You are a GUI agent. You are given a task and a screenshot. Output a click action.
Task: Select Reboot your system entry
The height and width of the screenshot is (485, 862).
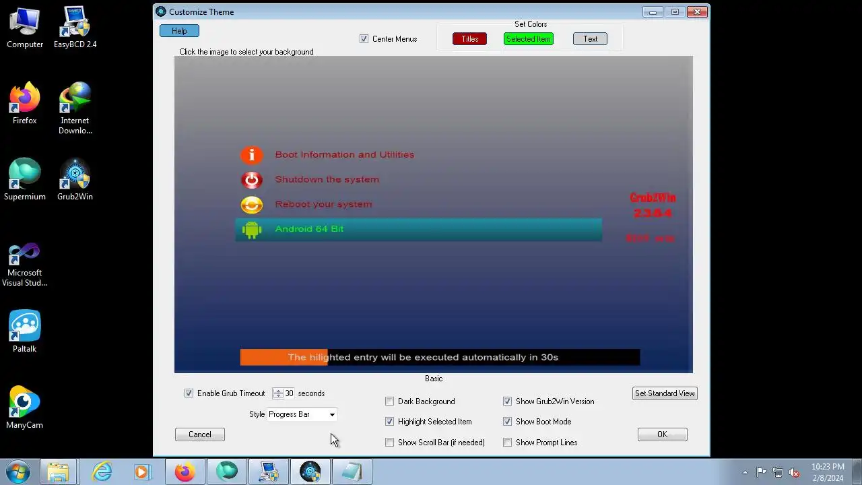[x=323, y=204]
